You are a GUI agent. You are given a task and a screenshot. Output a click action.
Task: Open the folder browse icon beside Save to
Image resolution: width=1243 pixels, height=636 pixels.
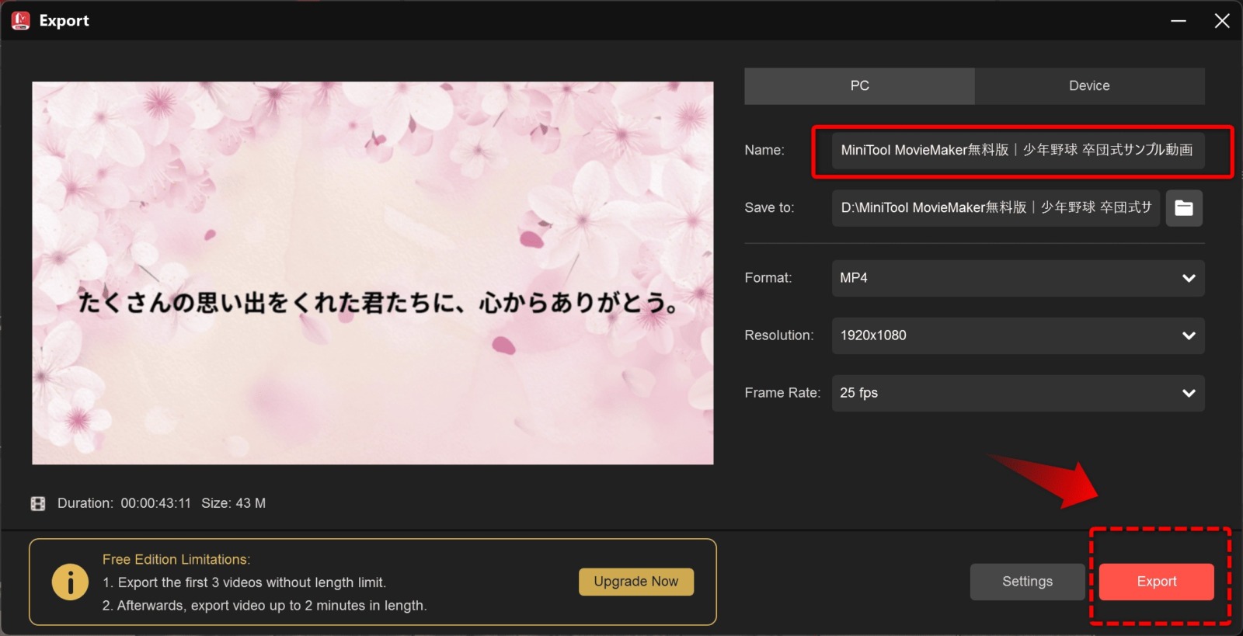(1183, 208)
